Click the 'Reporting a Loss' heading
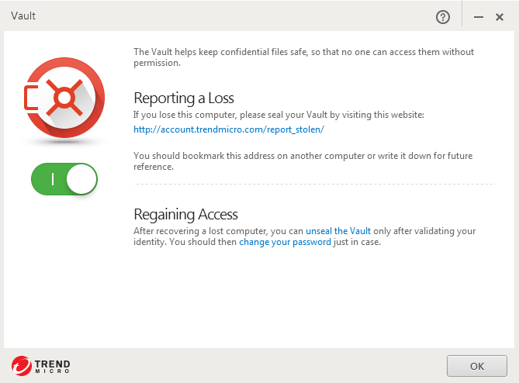The image size is (519, 383). 184,98
